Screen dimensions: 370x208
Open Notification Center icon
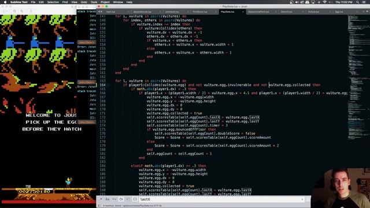tap(364, 2)
